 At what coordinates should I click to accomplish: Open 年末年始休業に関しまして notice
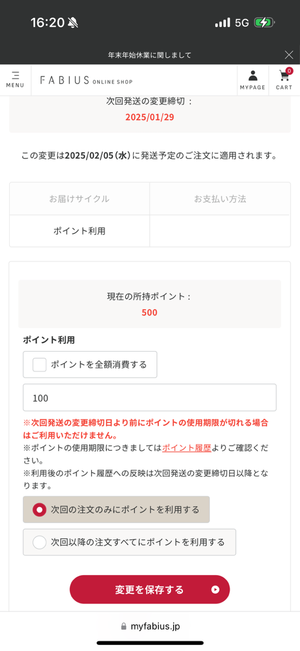click(150, 55)
